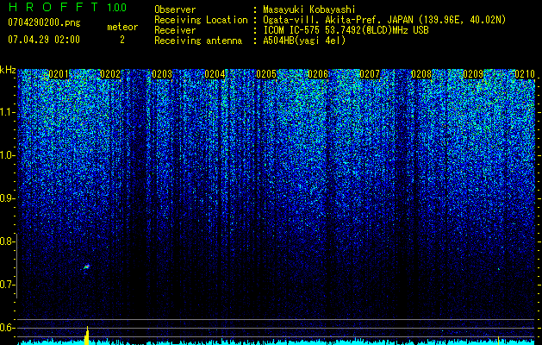Click the 0209 time marker
This screenshot has height=345, width=542.
(x=473, y=74)
